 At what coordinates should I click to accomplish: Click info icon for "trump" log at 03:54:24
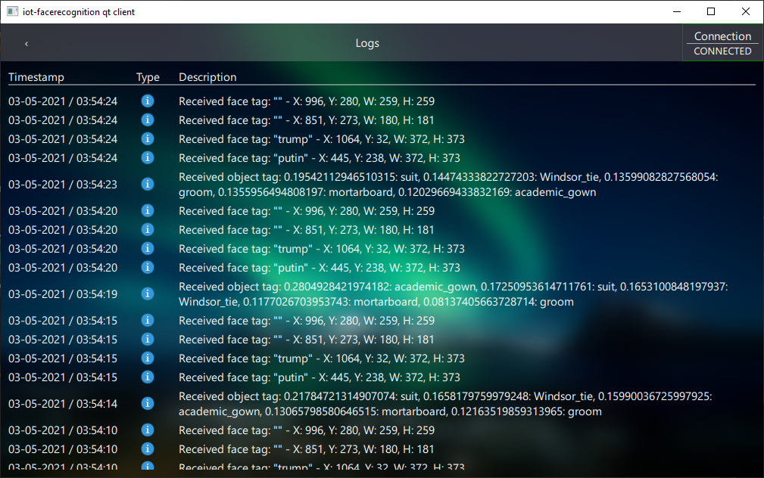coord(148,139)
